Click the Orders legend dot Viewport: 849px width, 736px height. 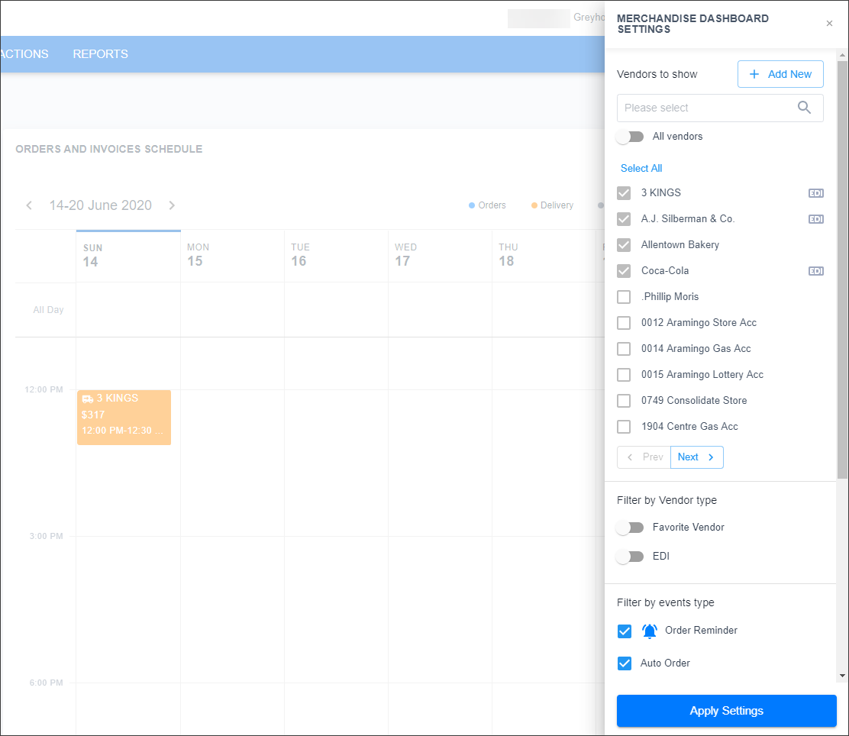point(472,205)
